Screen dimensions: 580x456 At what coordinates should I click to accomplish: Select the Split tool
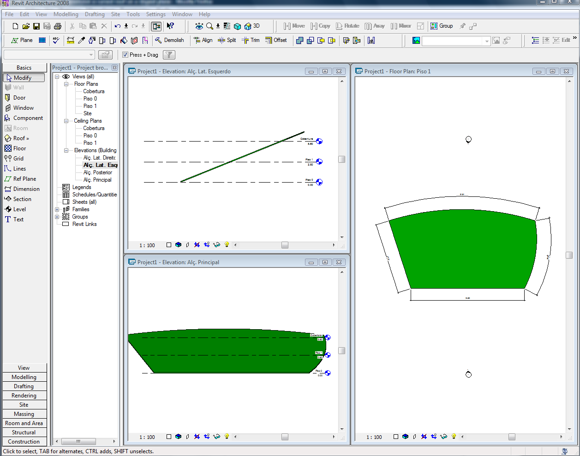[x=227, y=41]
